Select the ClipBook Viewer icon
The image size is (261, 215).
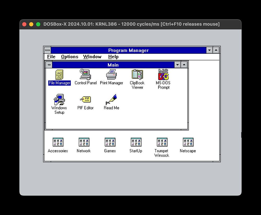coord(137,75)
